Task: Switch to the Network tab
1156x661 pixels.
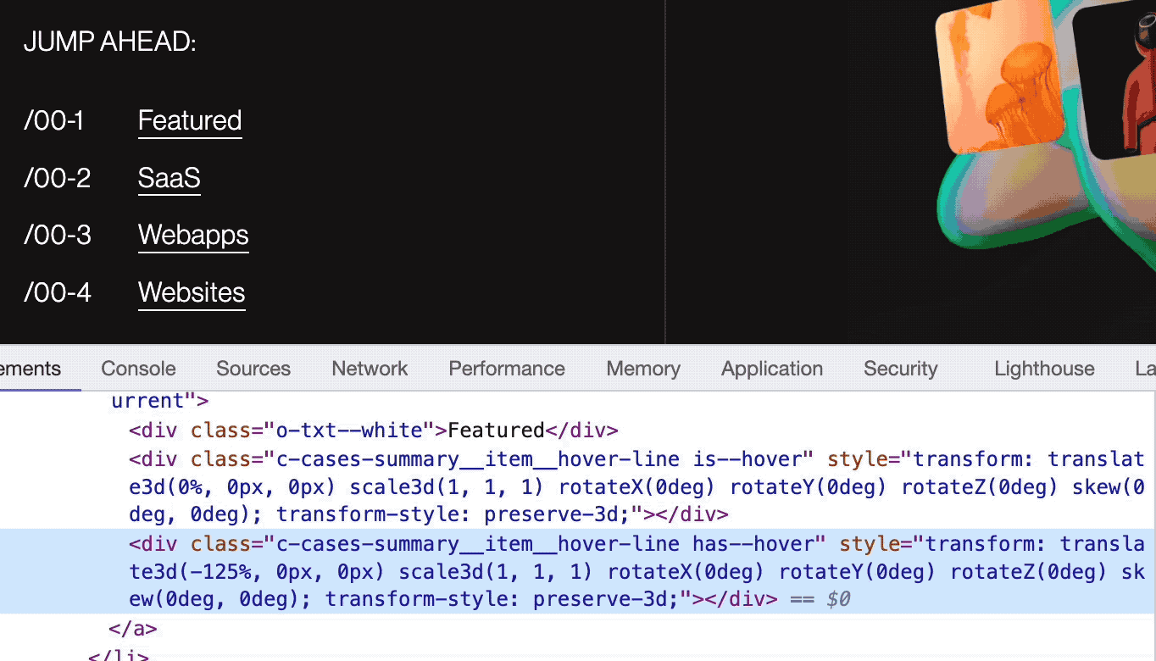Action: (x=369, y=369)
